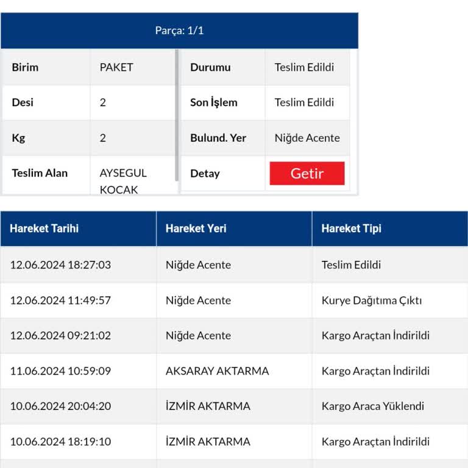Click the Bulund. Yer value Niğde Acente
468x468 pixels.
(x=307, y=138)
